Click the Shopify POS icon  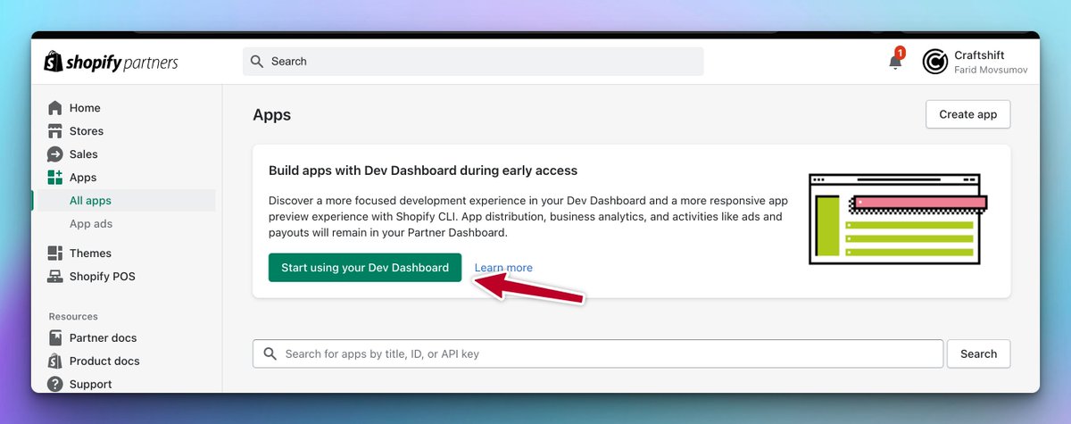tap(55, 277)
